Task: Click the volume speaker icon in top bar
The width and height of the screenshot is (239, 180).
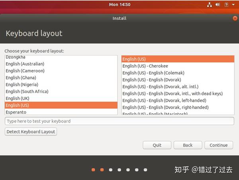Action: pos(217,4)
